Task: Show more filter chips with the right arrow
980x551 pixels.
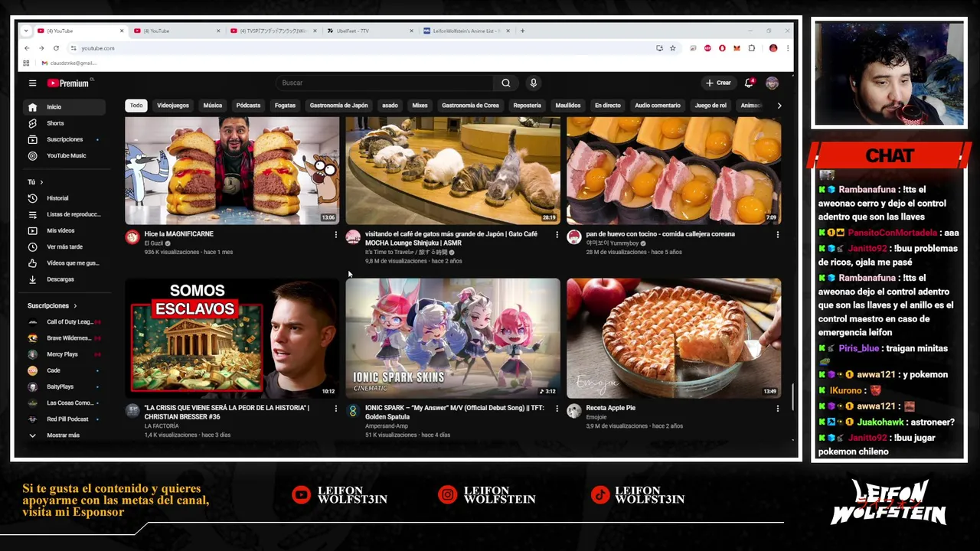Action: [779, 106]
